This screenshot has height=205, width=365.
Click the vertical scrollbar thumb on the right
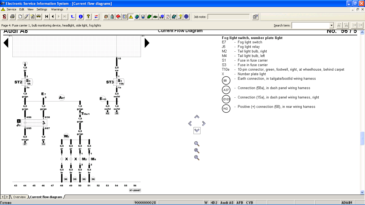click(x=362, y=138)
